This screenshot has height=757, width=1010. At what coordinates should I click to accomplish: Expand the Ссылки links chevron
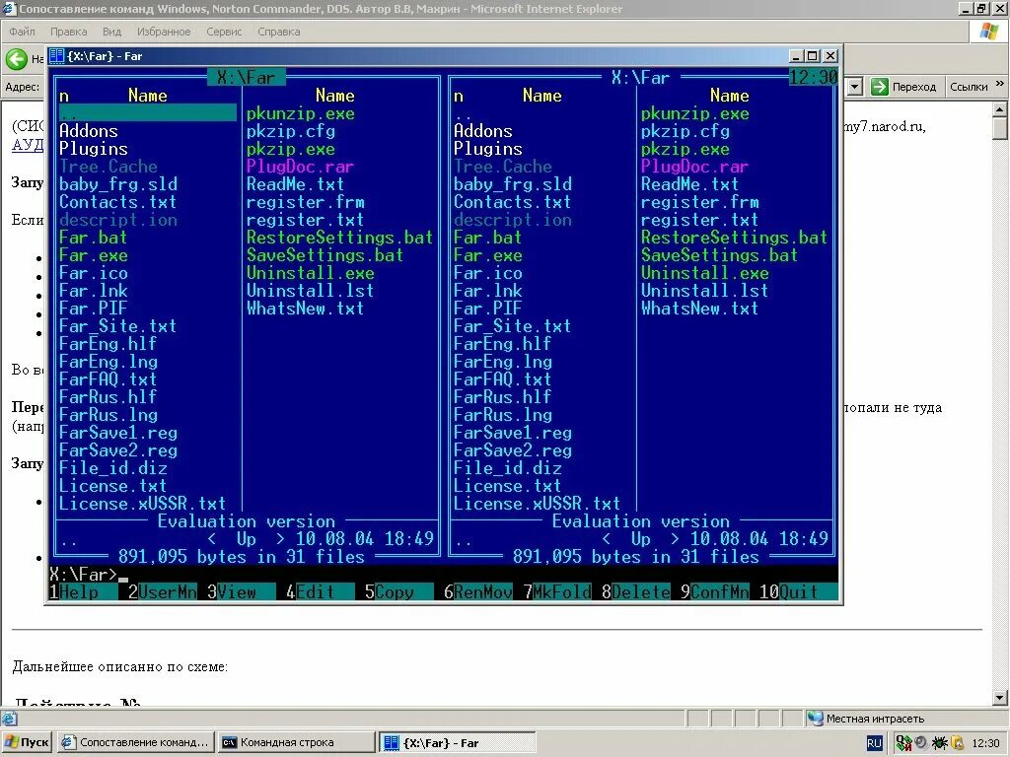[x=1001, y=85]
